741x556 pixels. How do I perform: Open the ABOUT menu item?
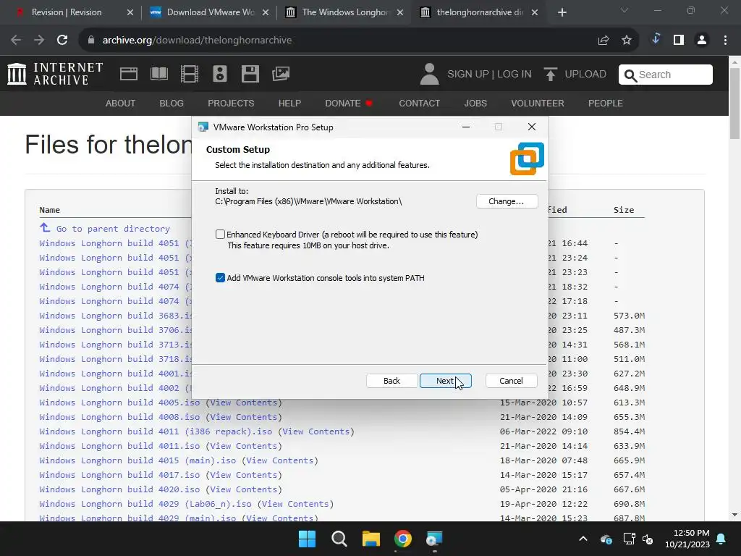121,103
